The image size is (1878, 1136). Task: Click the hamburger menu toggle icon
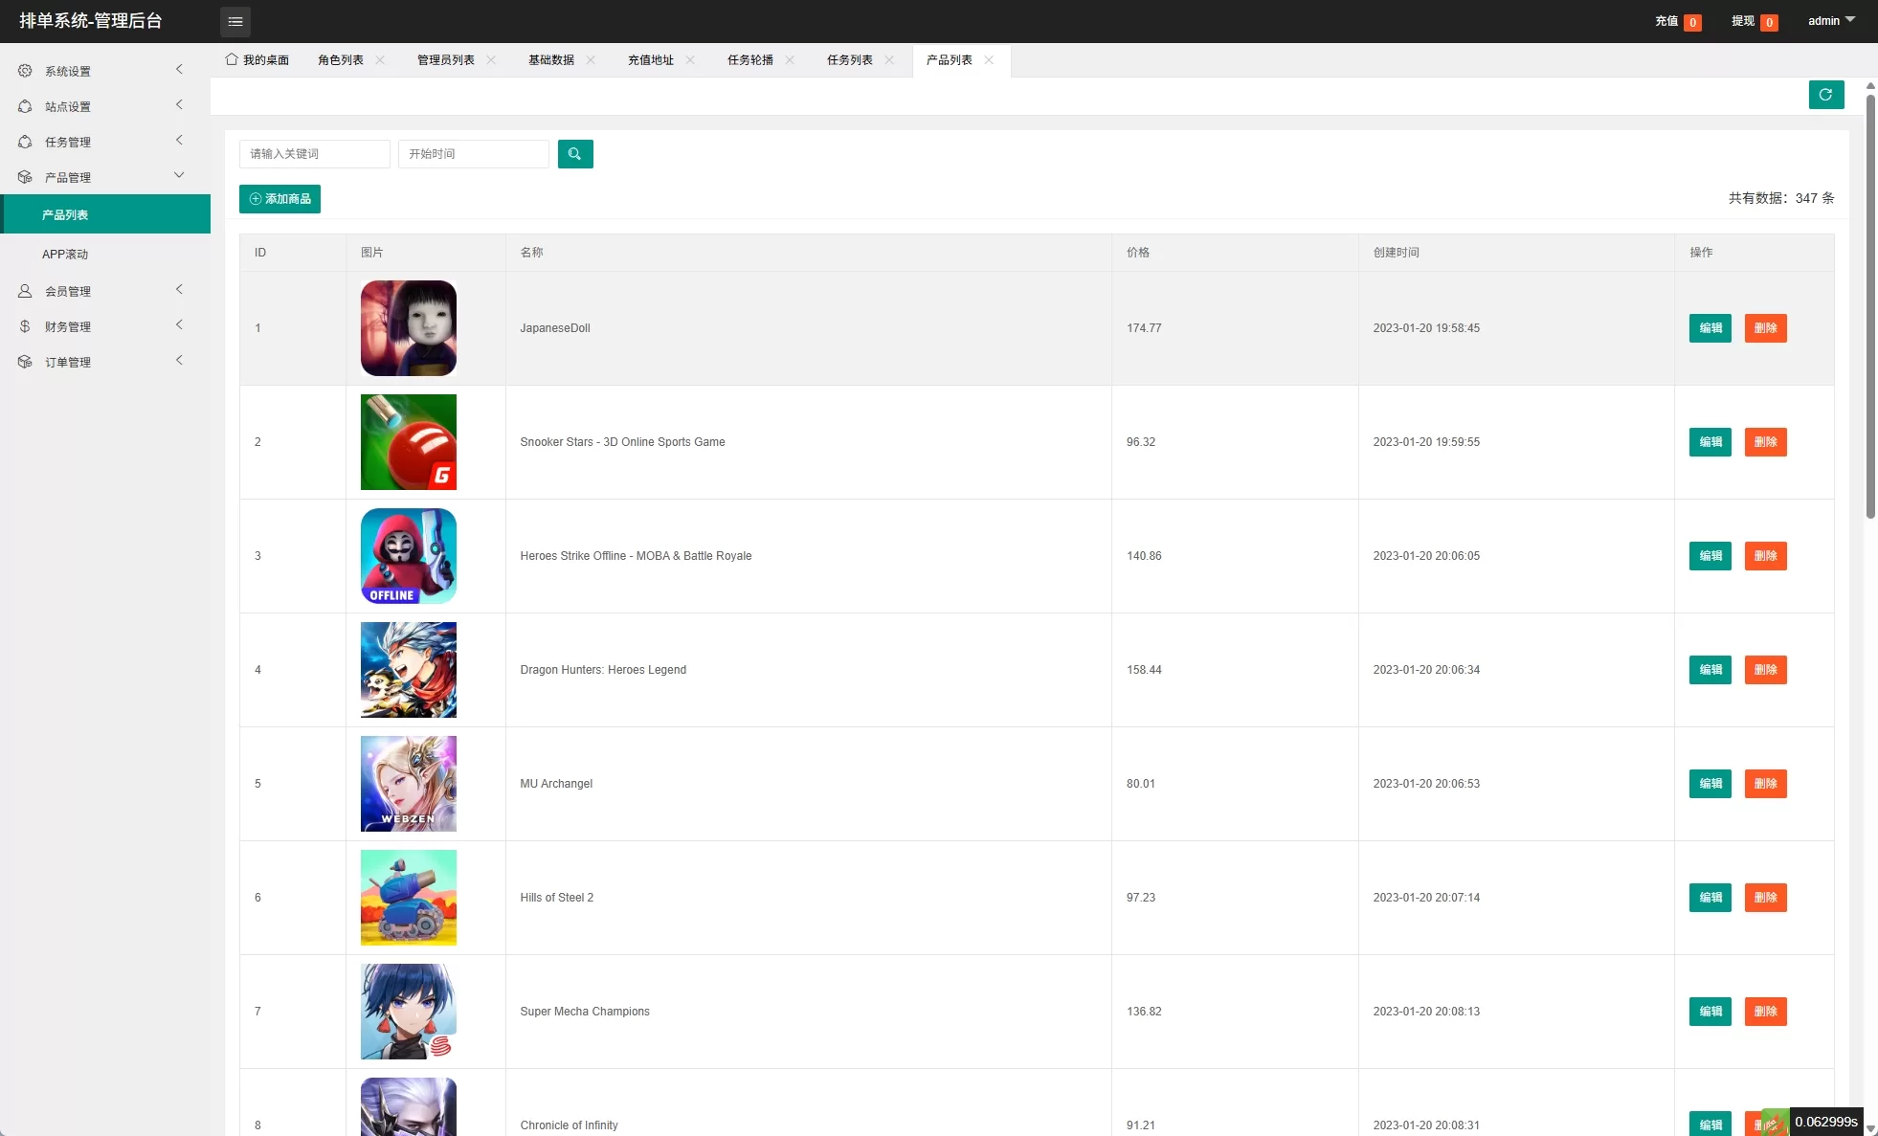coord(235,21)
